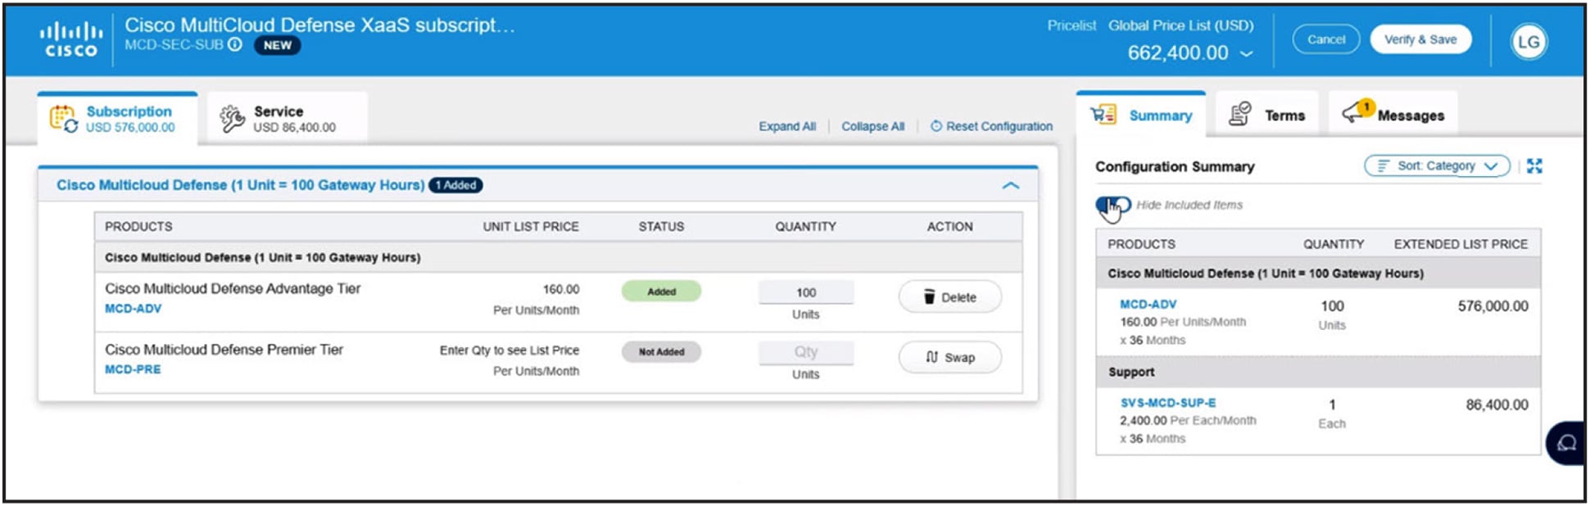Click the Not Added status pill
Screen dimensions: 1590x506
click(x=661, y=352)
